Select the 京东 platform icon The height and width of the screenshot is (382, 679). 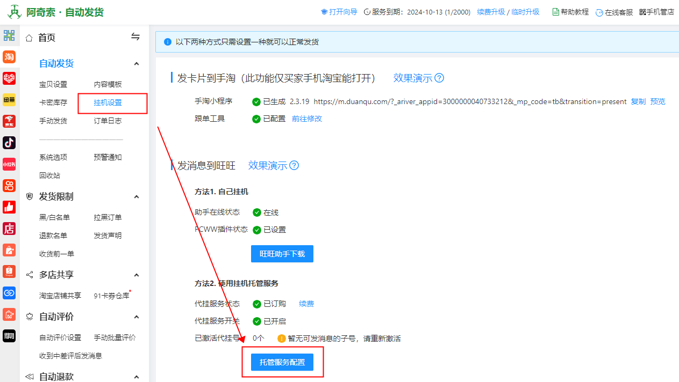(x=9, y=121)
